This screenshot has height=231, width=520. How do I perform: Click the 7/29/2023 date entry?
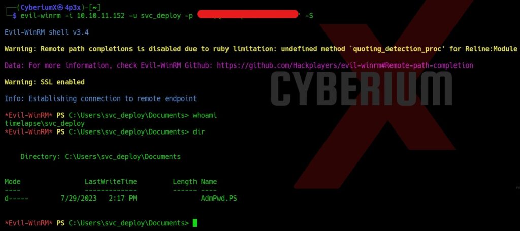tap(79, 199)
